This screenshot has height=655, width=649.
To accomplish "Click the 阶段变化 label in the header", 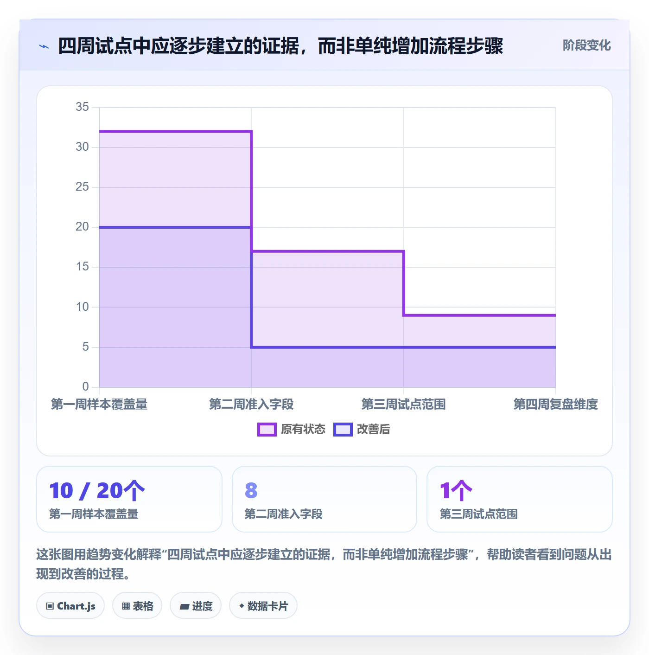I will click(586, 45).
